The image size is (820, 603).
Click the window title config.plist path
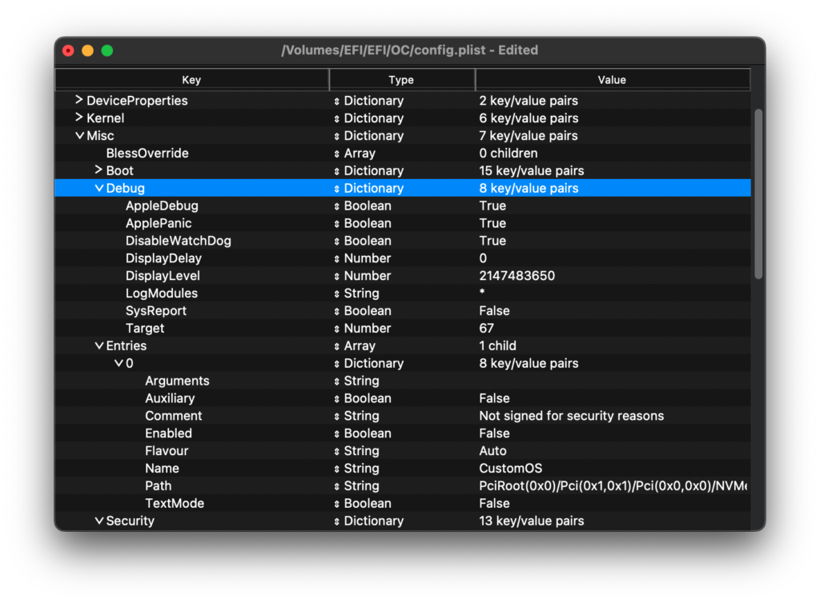point(409,50)
